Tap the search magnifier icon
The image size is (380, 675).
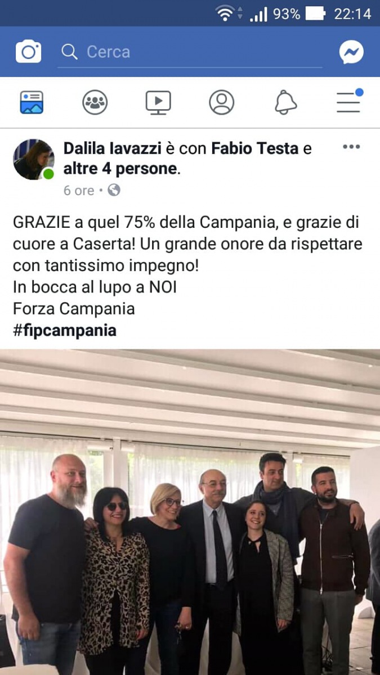70,52
